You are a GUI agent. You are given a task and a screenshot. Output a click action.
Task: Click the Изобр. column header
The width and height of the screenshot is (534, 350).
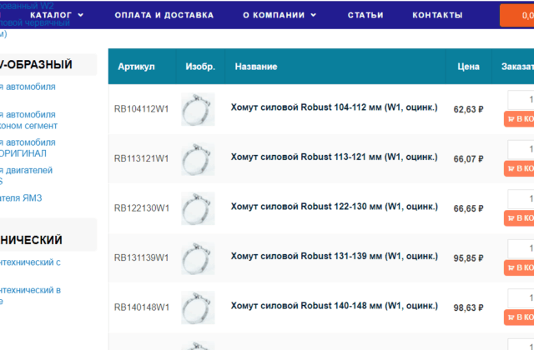pyautogui.click(x=200, y=67)
